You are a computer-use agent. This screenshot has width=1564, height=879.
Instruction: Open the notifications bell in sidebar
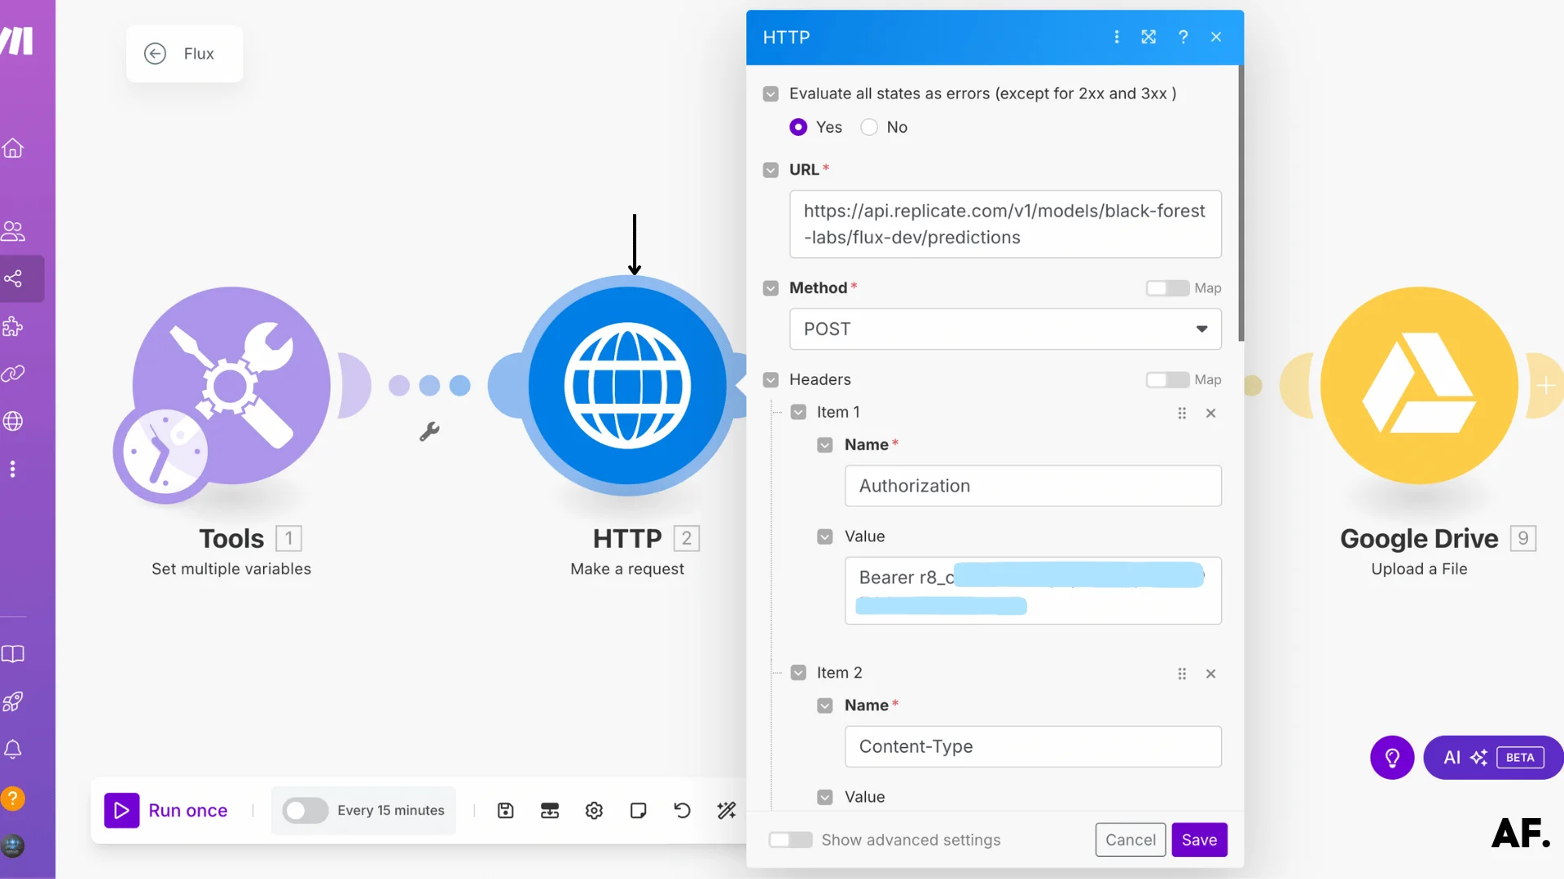pyautogui.click(x=13, y=749)
